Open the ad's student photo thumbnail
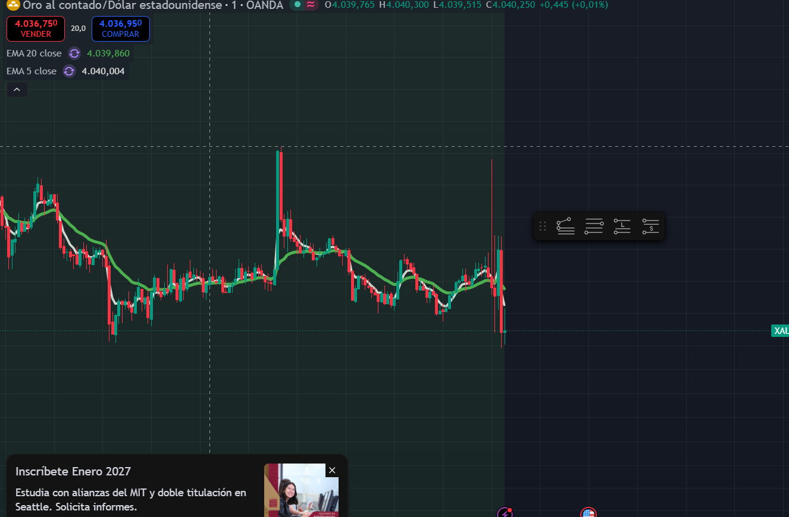Image resolution: width=789 pixels, height=517 pixels. [301, 490]
